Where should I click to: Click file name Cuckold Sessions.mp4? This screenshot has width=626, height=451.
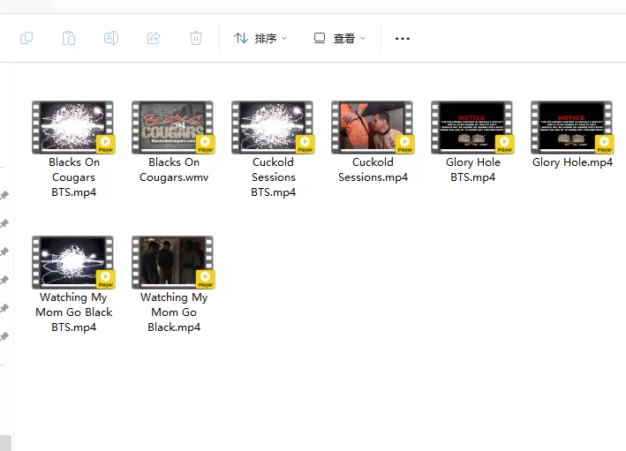[373, 169]
